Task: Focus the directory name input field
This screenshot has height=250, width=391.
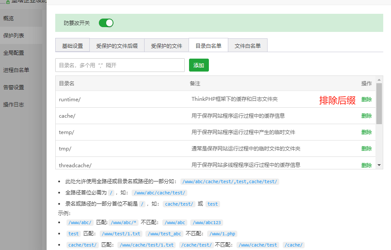Action: 120,65
